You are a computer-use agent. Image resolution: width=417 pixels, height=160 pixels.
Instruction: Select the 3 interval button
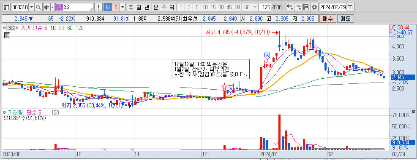pyautogui.click(x=189, y=7)
